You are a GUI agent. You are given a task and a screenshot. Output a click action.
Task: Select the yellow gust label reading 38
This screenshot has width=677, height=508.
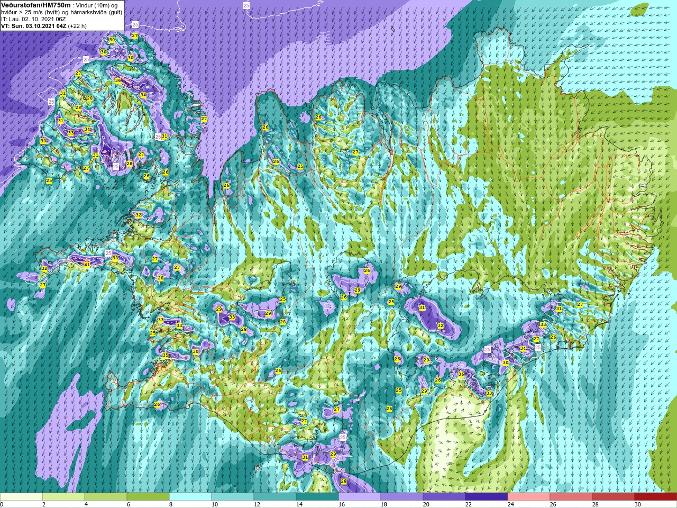(x=115, y=258)
